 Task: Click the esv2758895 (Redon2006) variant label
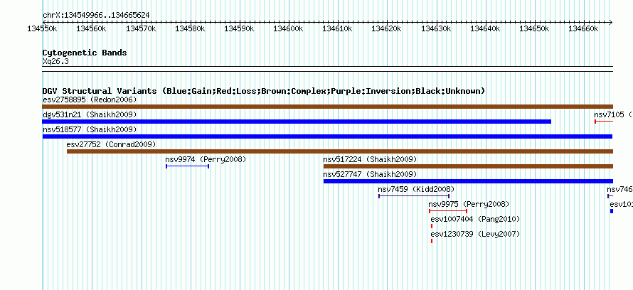click(90, 100)
